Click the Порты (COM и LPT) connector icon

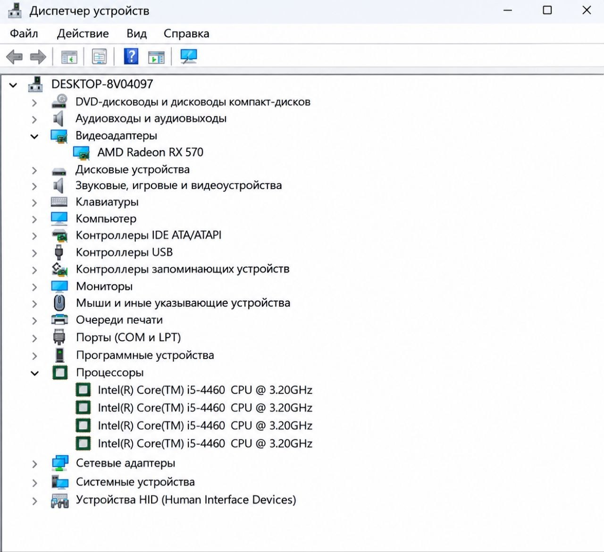click(x=59, y=337)
